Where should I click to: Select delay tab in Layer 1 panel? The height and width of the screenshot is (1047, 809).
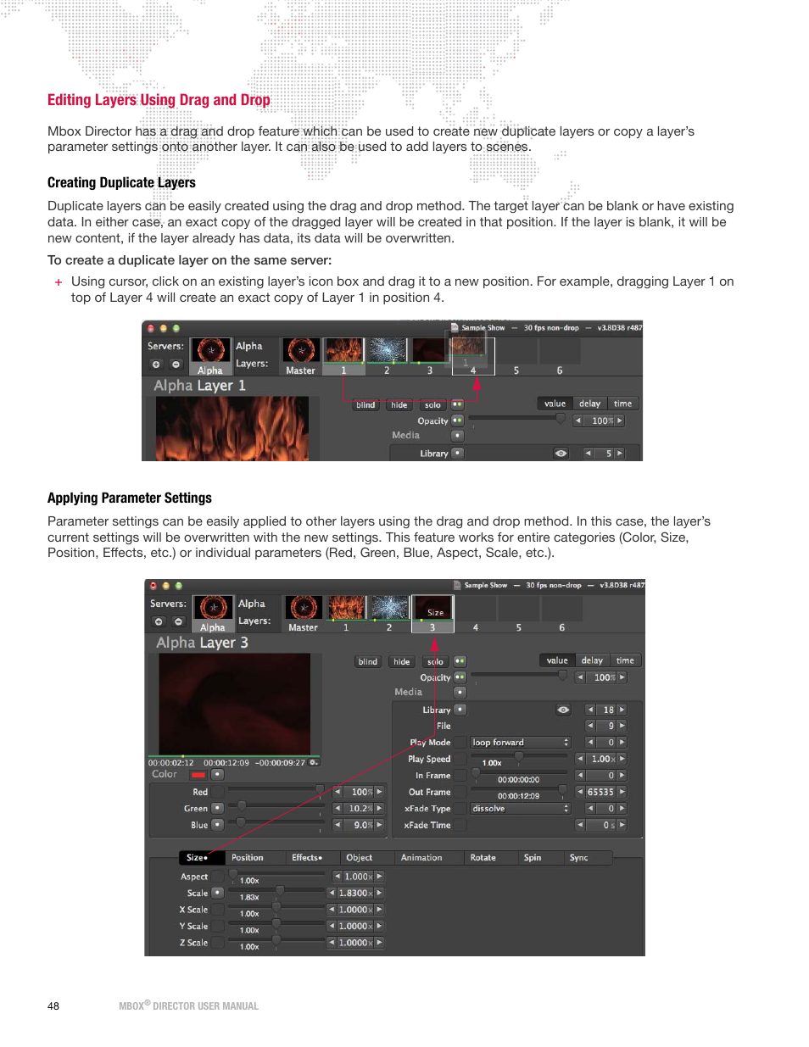click(x=590, y=404)
